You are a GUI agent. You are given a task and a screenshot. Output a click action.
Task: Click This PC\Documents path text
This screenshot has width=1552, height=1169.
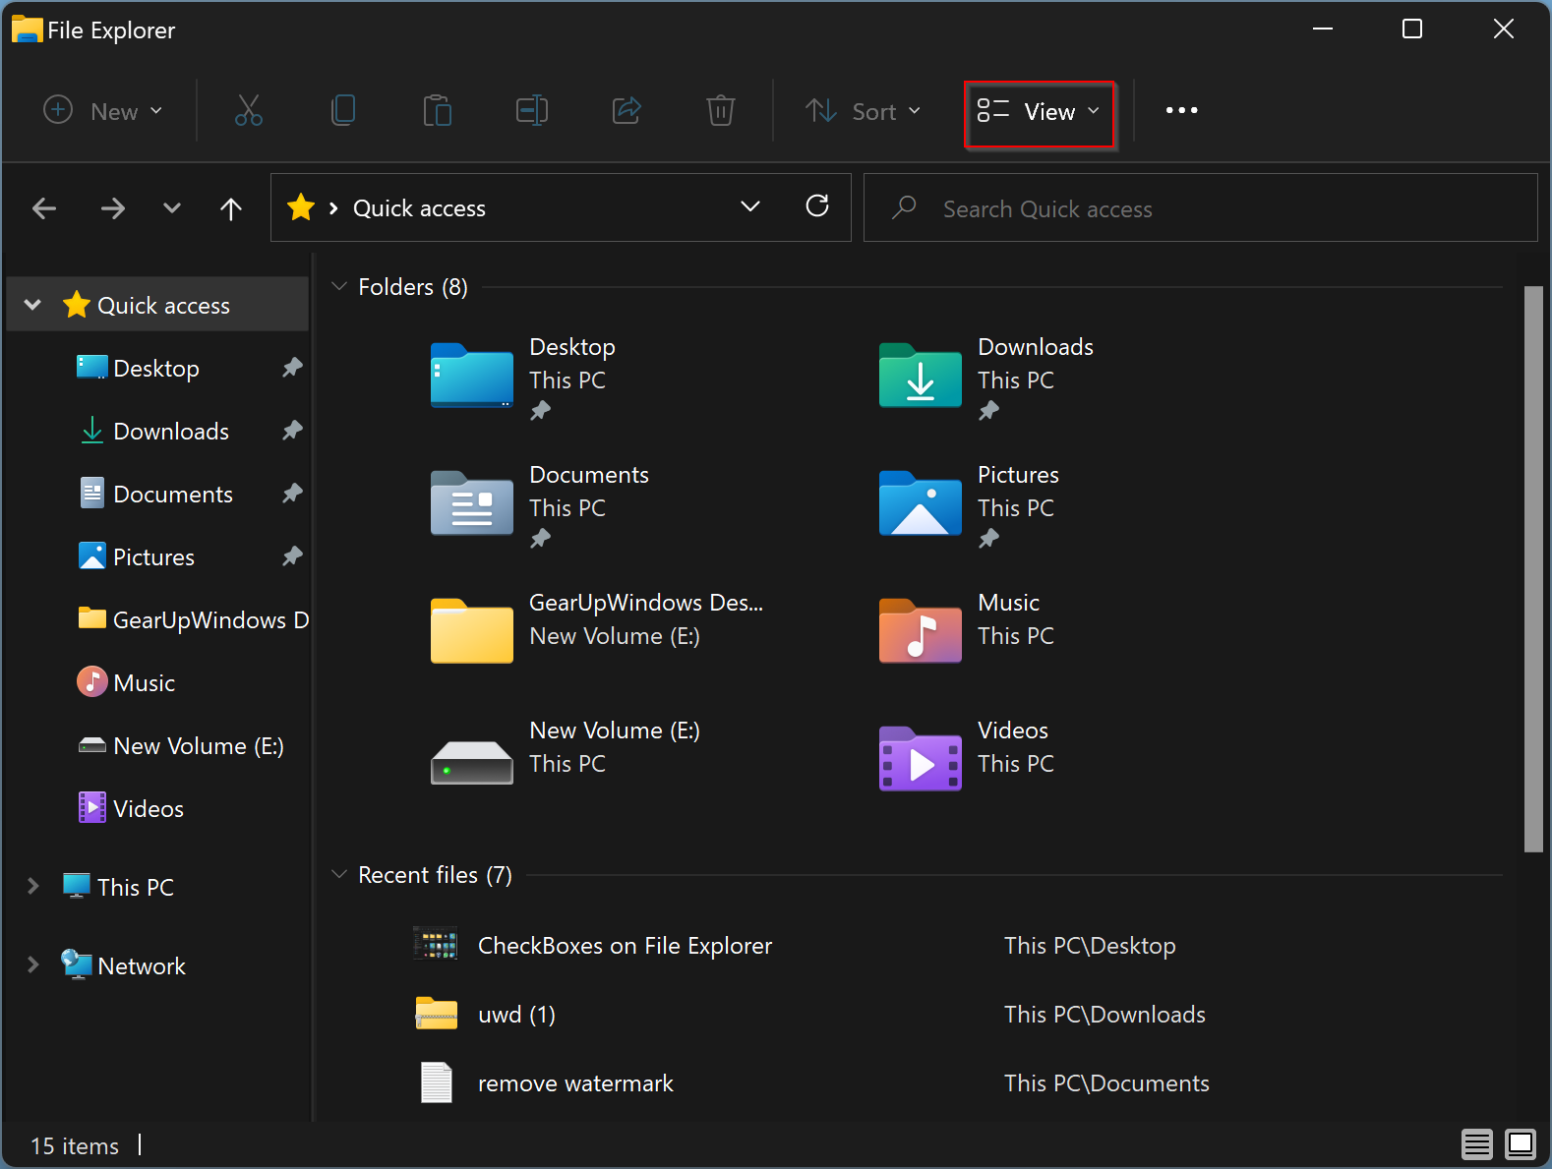tap(1106, 1082)
